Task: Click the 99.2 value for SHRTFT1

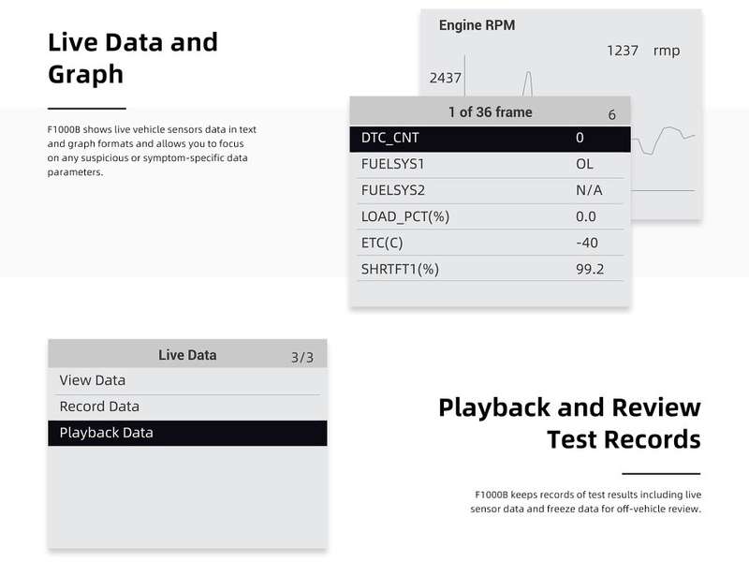Action: (x=590, y=269)
